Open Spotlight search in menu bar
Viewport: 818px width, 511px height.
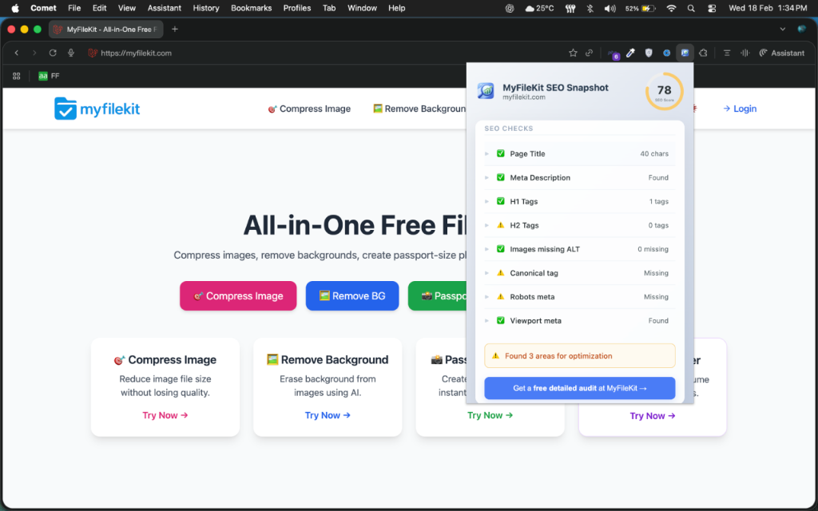point(691,8)
